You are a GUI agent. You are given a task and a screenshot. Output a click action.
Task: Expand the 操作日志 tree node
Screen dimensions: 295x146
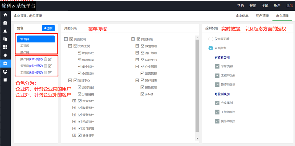coord(137,81)
